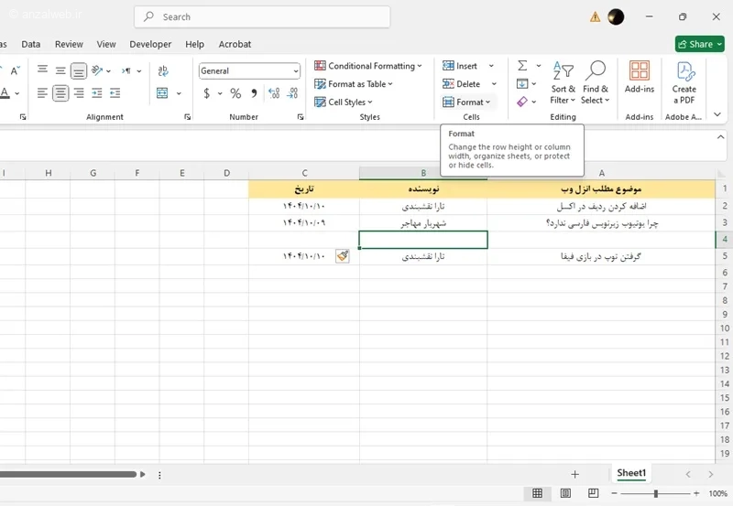This screenshot has height=506, width=733.
Task: Open the Format cells menu
Action: [x=466, y=102]
